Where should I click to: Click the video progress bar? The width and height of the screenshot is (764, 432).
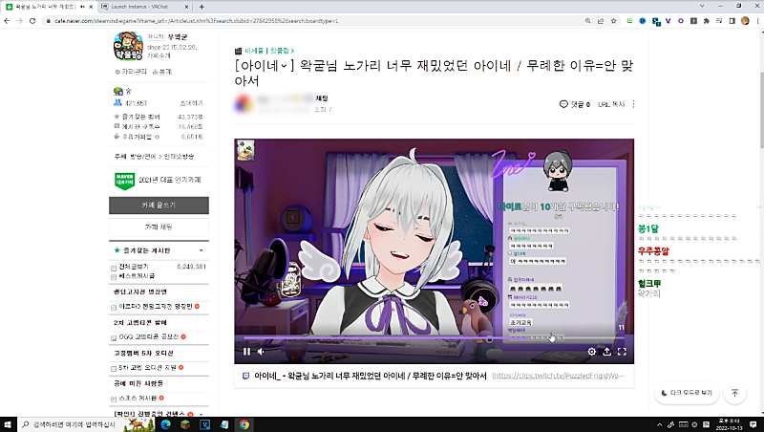[x=434, y=337]
